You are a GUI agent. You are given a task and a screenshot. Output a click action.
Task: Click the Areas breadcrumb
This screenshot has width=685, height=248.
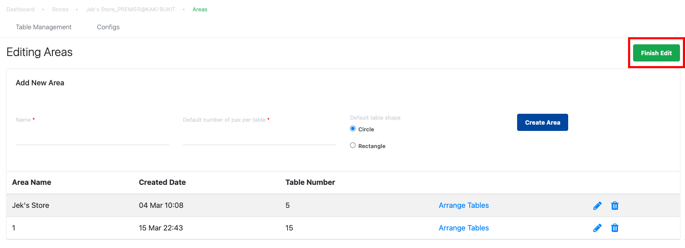click(x=200, y=9)
